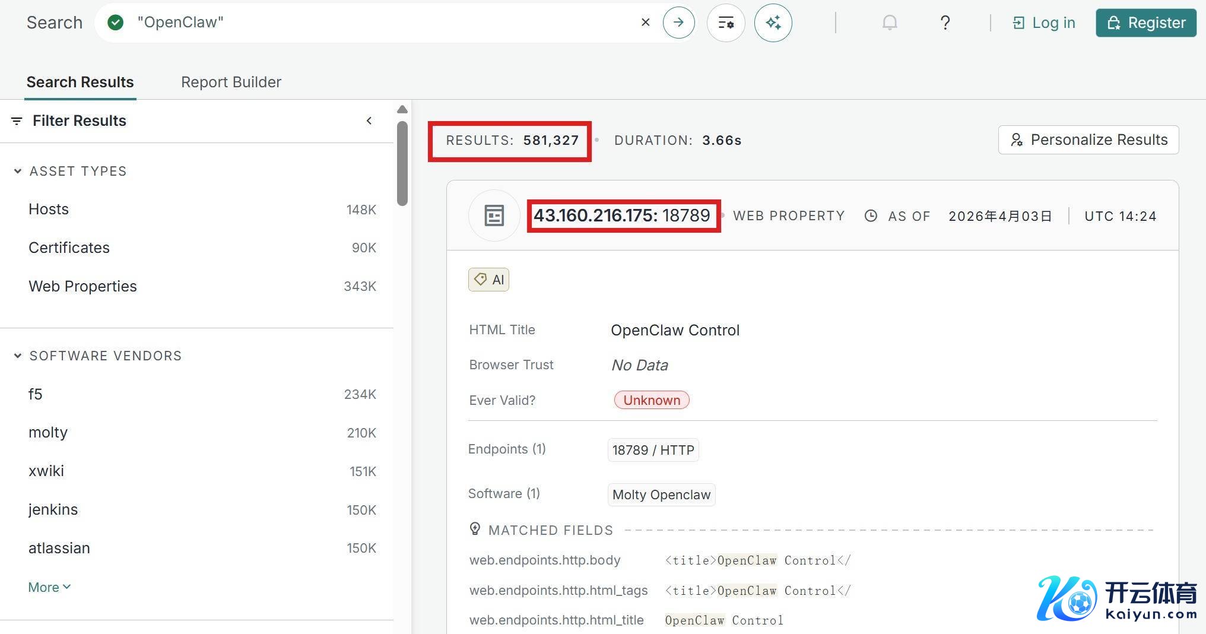This screenshot has width=1206, height=634.
Task: Click the AI tag label
Action: point(489,280)
